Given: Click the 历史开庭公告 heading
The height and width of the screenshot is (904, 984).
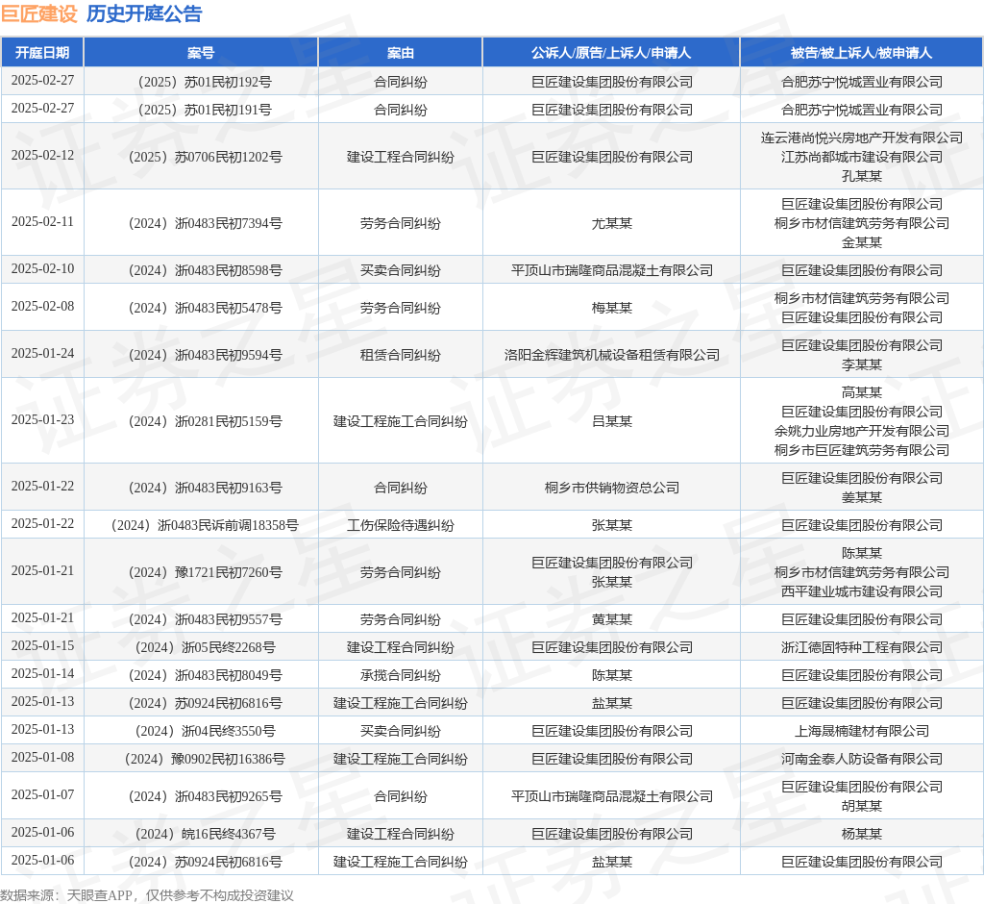Looking at the screenshot, I should point(144,13).
